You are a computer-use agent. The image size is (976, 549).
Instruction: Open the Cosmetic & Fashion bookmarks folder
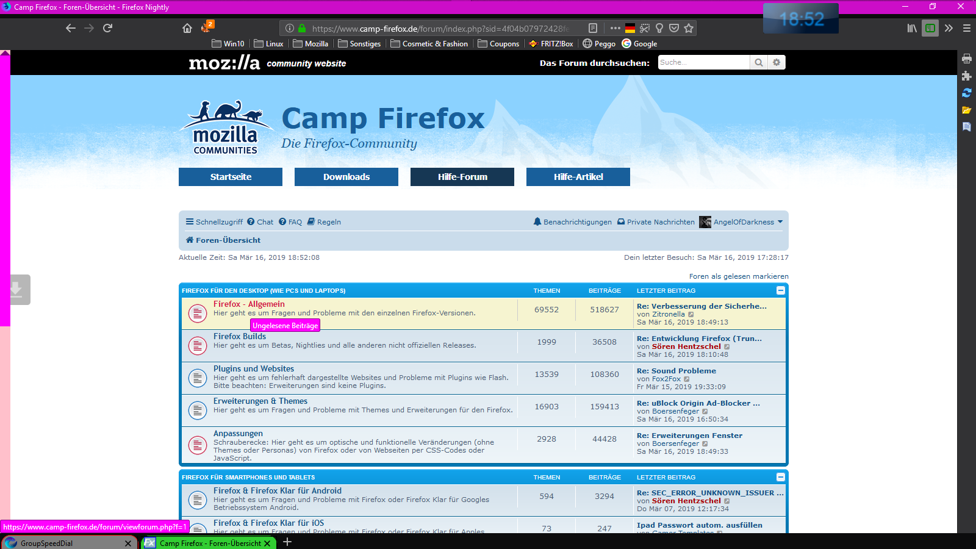point(429,44)
